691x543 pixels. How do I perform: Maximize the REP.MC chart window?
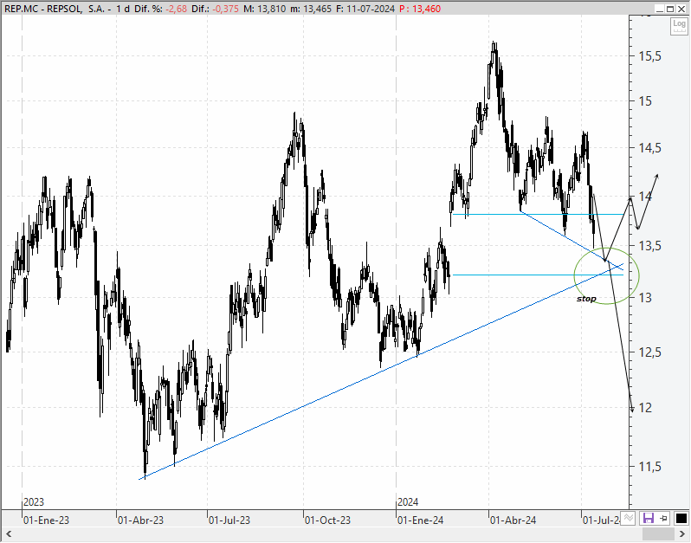tap(670, 9)
